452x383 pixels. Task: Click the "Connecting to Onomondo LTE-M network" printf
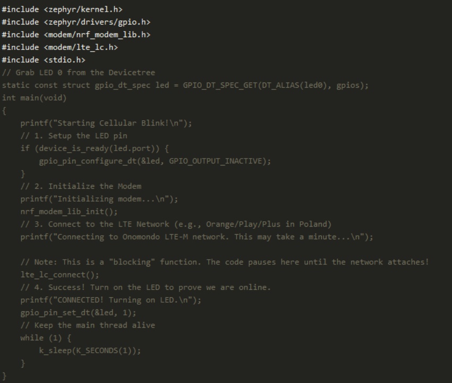coord(197,237)
